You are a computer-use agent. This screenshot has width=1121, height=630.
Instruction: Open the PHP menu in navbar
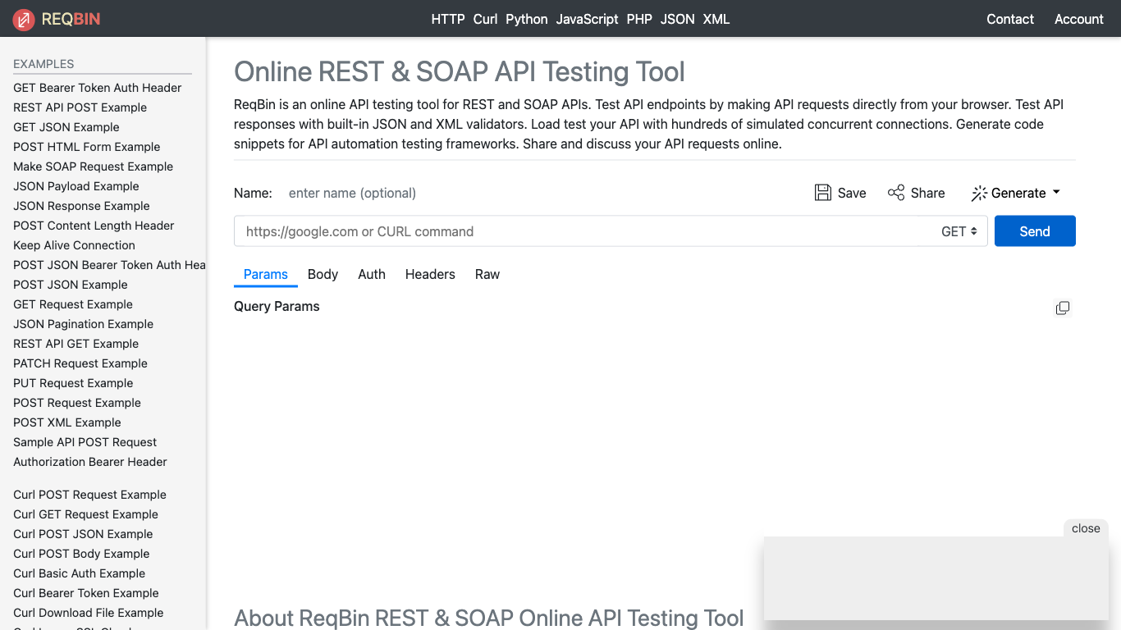tap(639, 19)
